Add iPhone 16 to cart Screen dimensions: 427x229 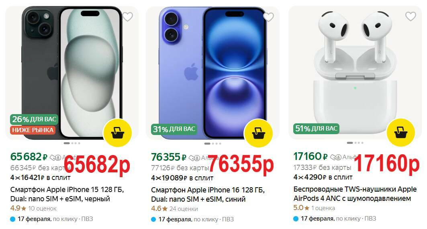coord(258,133)
